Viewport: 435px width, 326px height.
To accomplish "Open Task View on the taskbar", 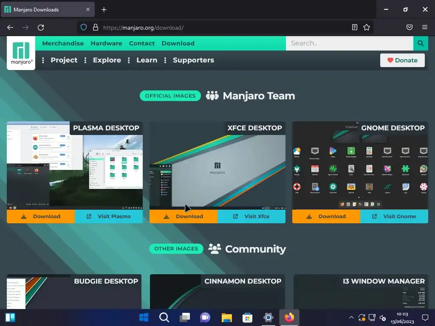I will click(x=185, y=318).
